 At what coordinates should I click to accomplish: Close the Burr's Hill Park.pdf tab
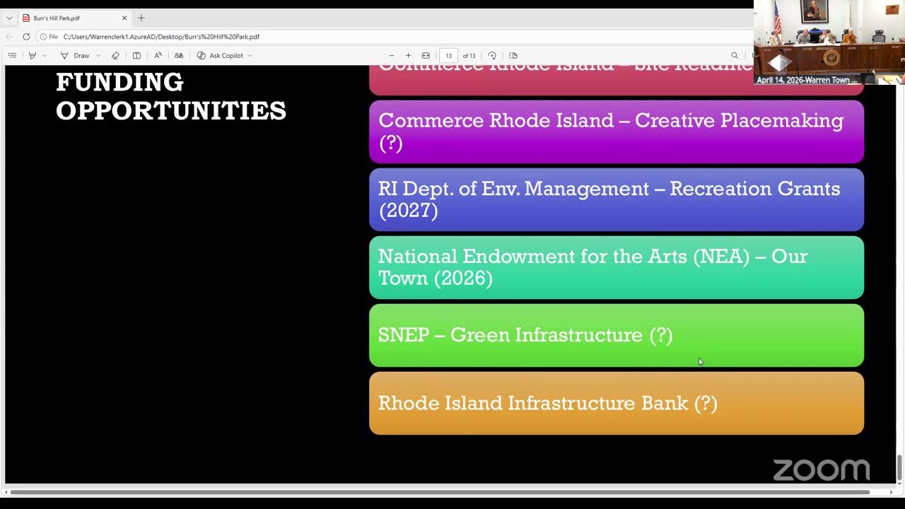tap(124, 18)
